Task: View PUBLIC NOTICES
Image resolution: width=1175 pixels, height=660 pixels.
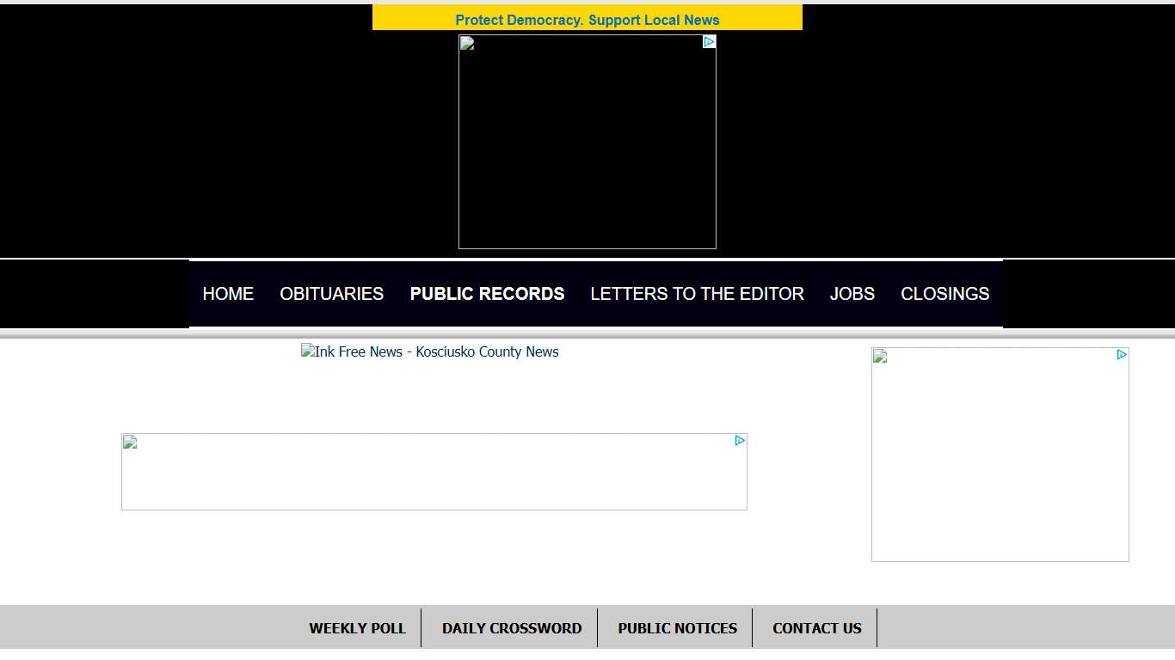Action: click(677, 627)
